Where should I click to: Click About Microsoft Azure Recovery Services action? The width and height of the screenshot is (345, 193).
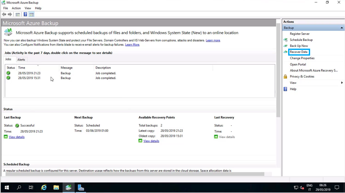314,70
